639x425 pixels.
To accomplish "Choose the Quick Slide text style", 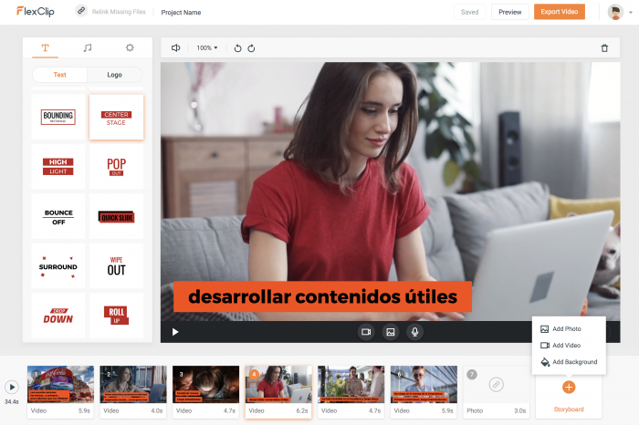I will [116, 216].
